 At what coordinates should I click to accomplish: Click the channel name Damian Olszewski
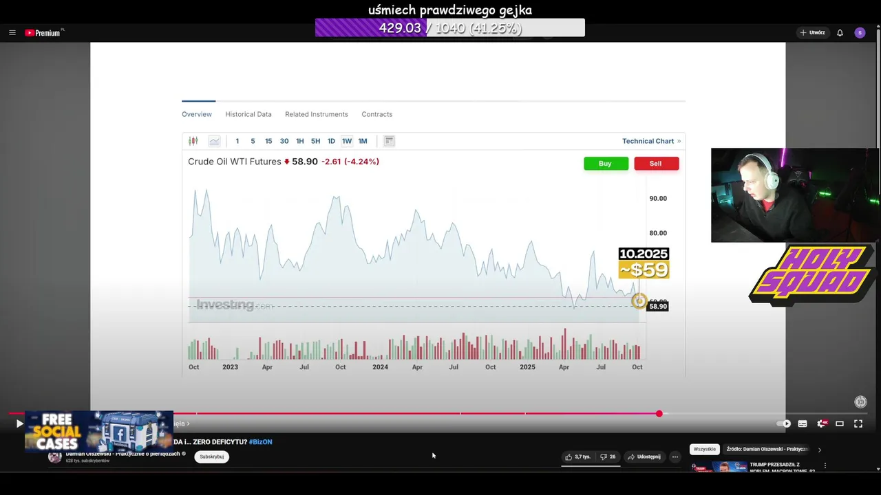(123, 454)
